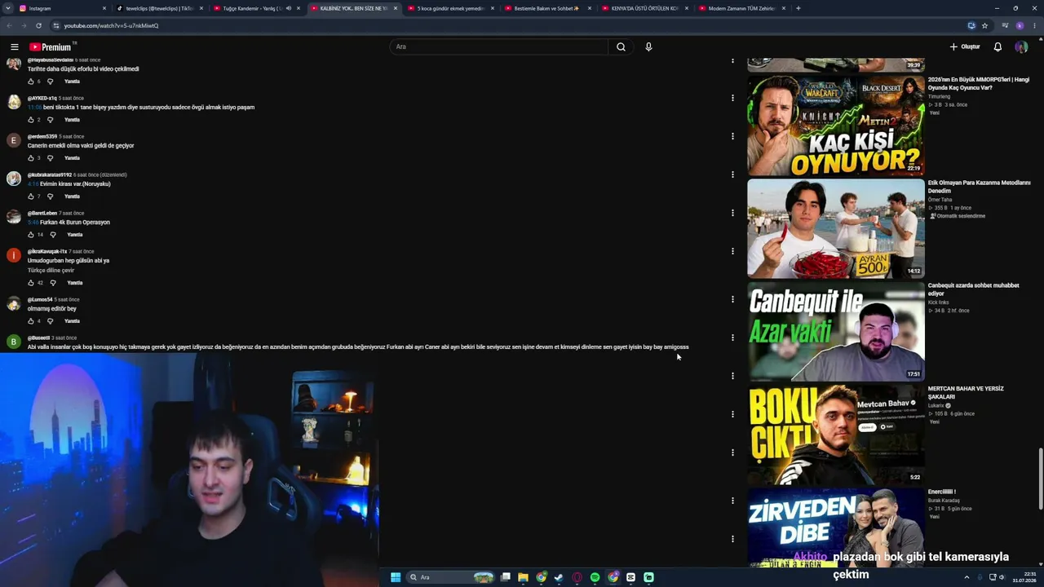The image size is (1044, 587).
Task: Go to YouTube Premium home logo
Action: pos(51,47)
